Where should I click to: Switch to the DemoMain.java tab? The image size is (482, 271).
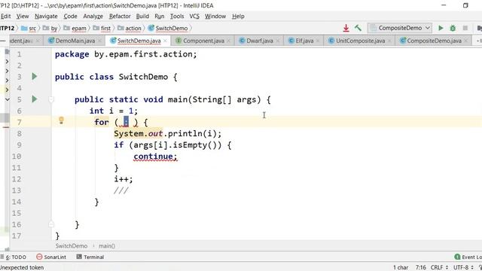75,41
